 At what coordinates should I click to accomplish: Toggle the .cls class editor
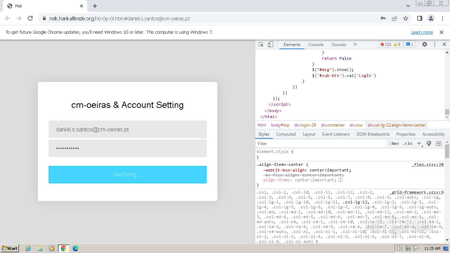pos(407,143)
